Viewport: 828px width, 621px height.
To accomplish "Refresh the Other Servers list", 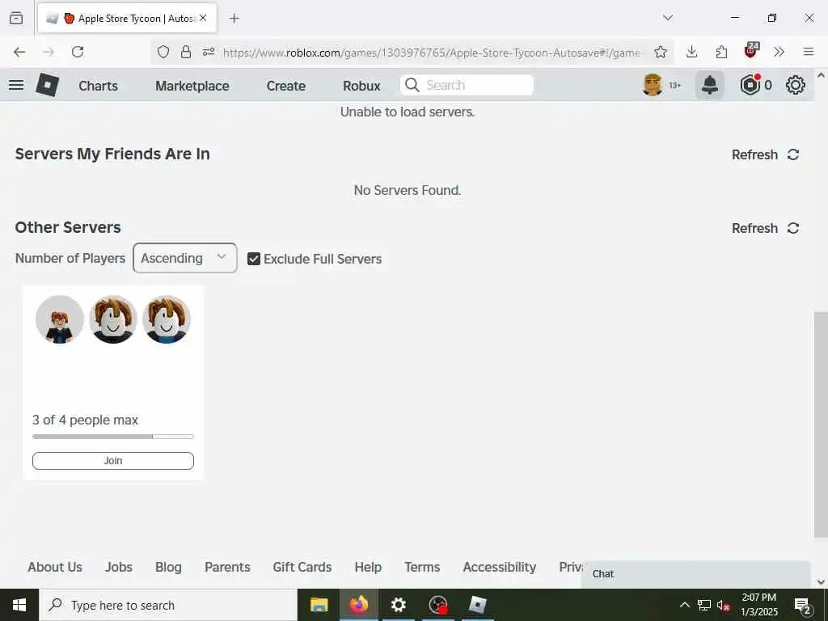I will (765, 228).
